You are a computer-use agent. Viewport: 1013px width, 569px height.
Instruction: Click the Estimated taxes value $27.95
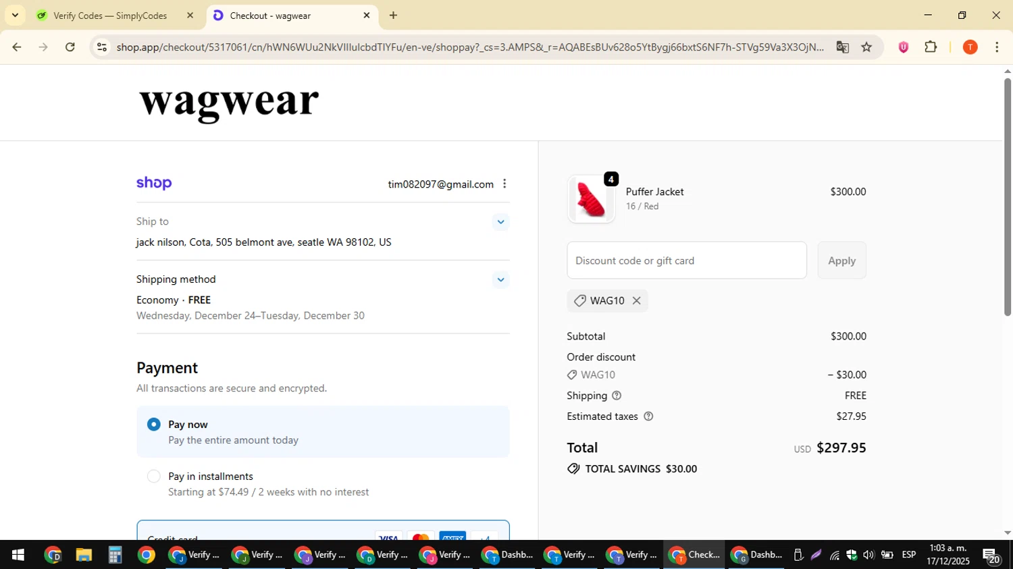[851, 416]
